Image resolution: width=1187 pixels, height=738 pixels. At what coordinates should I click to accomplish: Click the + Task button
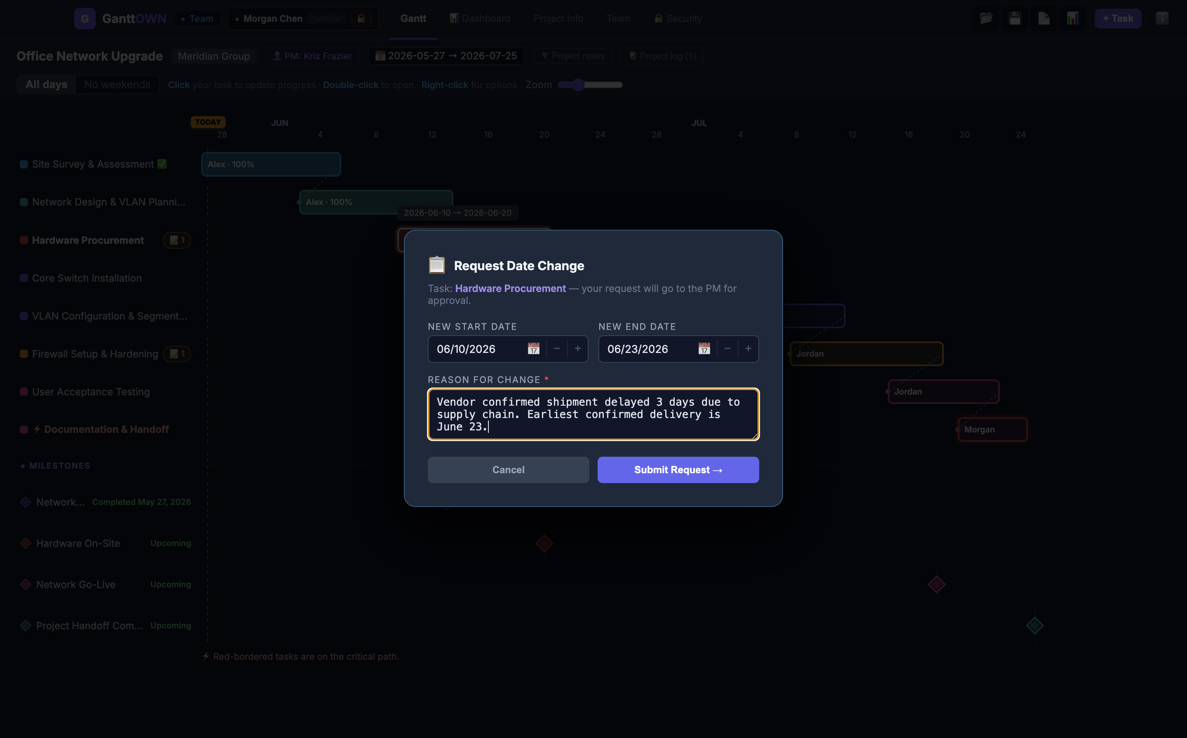1118,19
